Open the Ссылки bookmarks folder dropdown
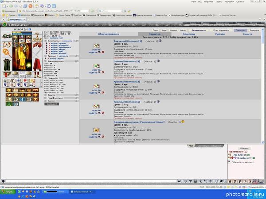 coord(12,15)
